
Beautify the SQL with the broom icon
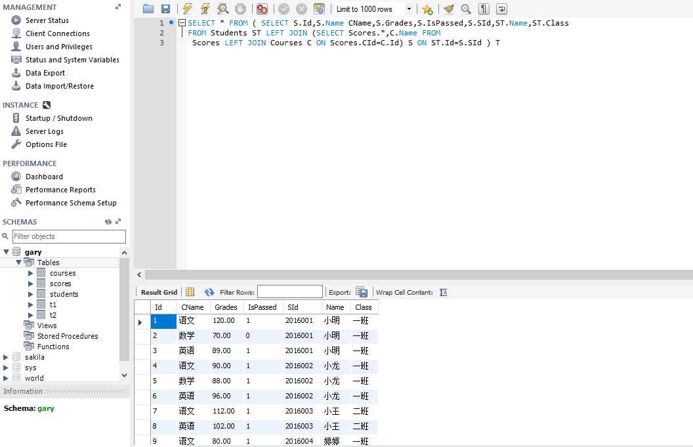click(449, 9)
